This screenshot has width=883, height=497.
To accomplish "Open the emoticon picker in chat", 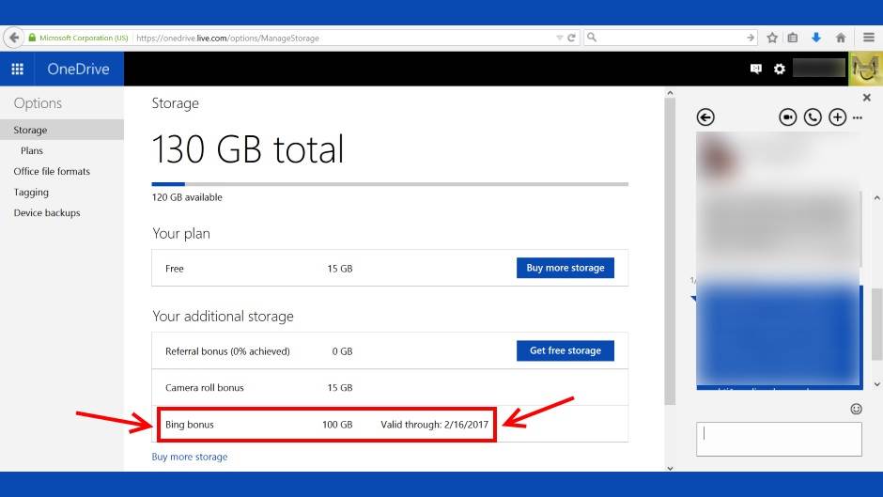I will pyautogui.click(x=856, y=409).
